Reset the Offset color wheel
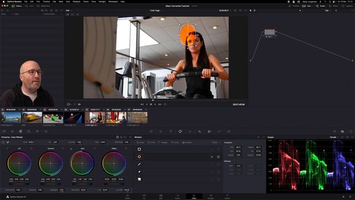Image resolution: width=355 pixels, height=200 pixels. point(126,148)
